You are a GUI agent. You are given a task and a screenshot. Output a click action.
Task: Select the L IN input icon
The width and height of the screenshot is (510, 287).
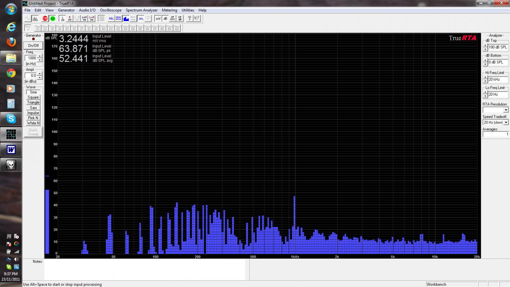pos(62,18)
